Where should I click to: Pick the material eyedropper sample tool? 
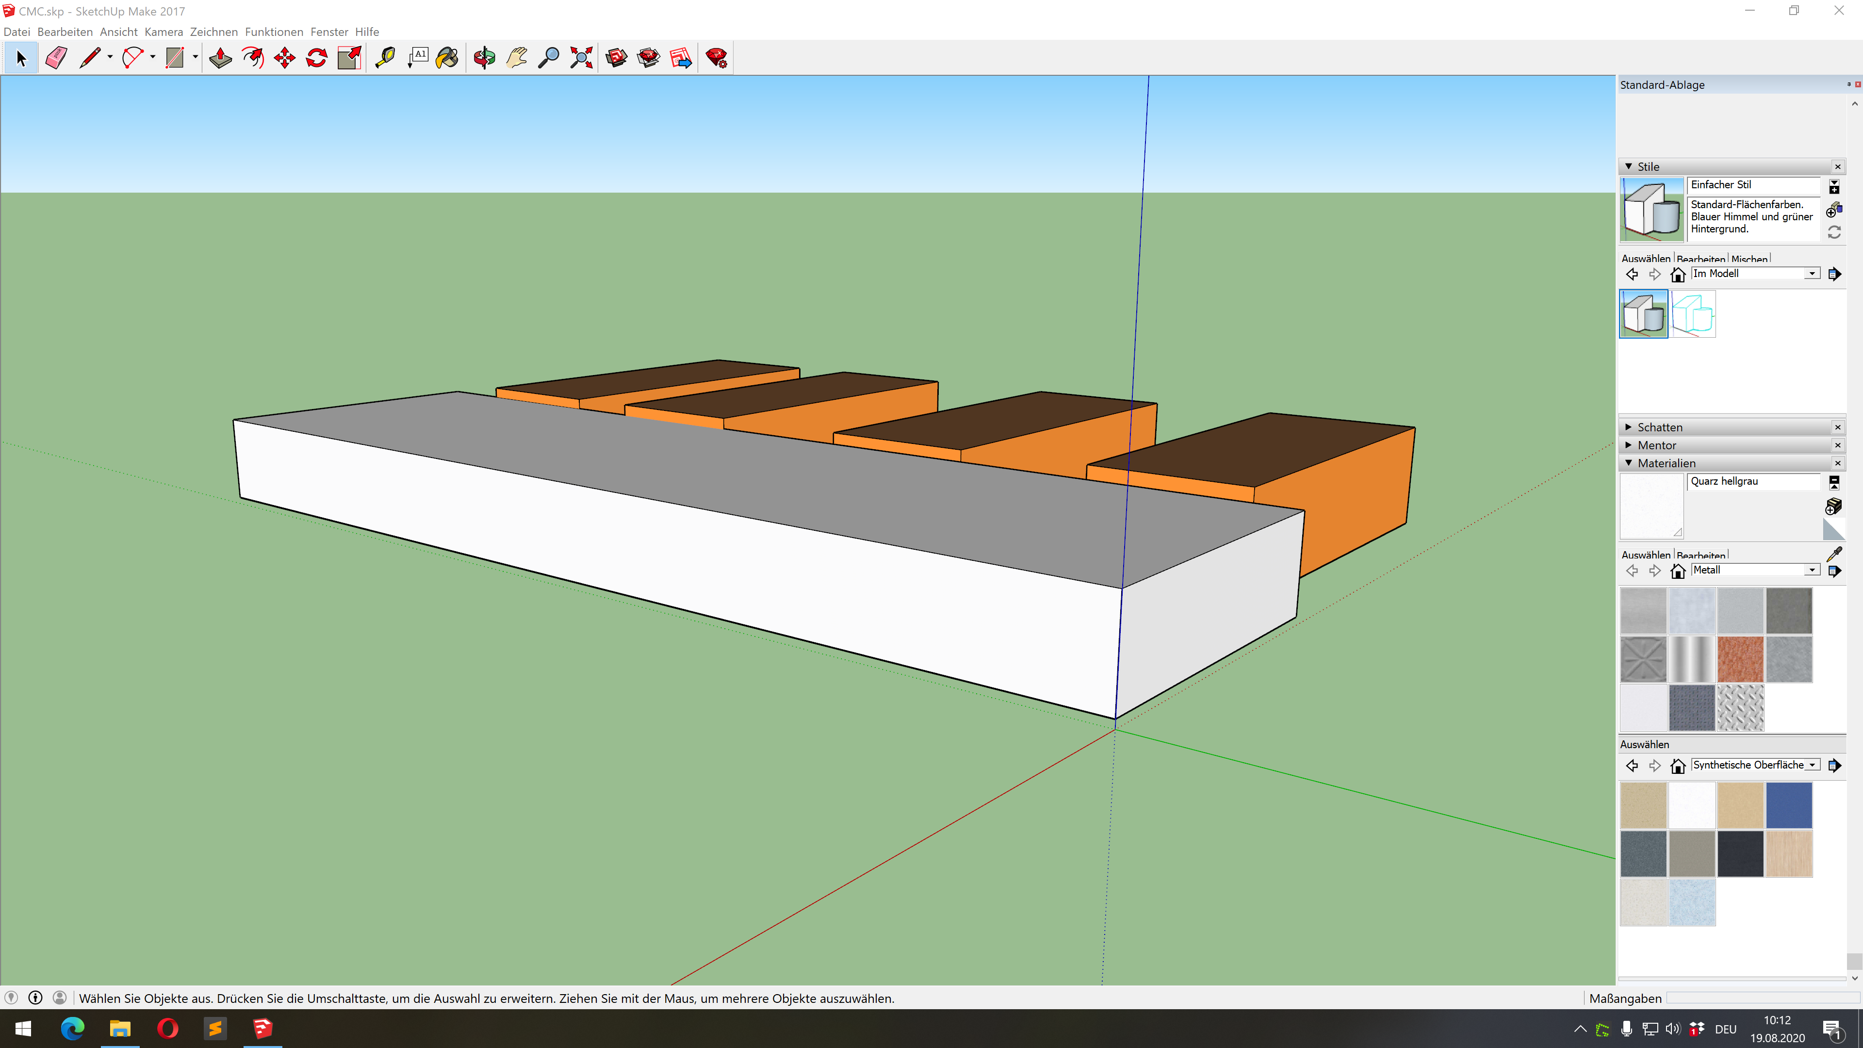click(x=1834, y=554)
